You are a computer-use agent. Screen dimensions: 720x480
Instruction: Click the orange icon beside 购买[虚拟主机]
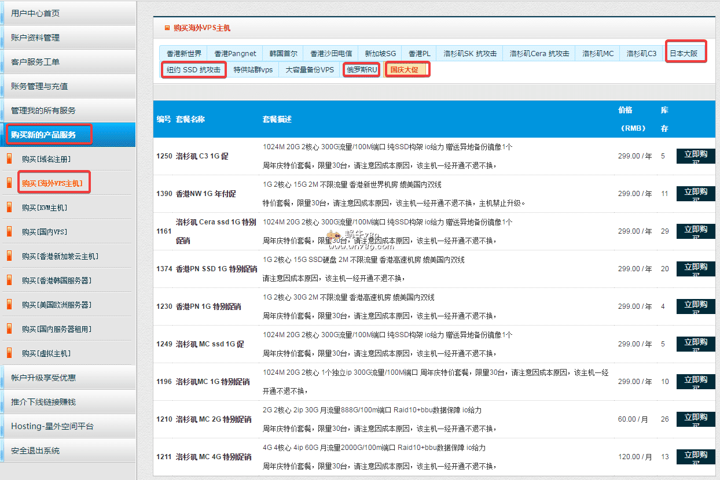pyautogui.click(x=9, y=353)
